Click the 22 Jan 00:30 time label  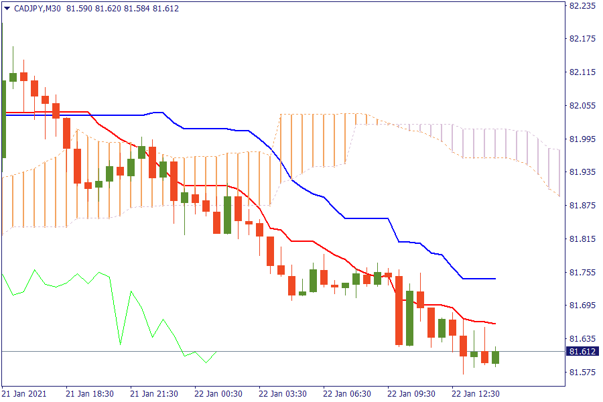[x=218, y=393]
